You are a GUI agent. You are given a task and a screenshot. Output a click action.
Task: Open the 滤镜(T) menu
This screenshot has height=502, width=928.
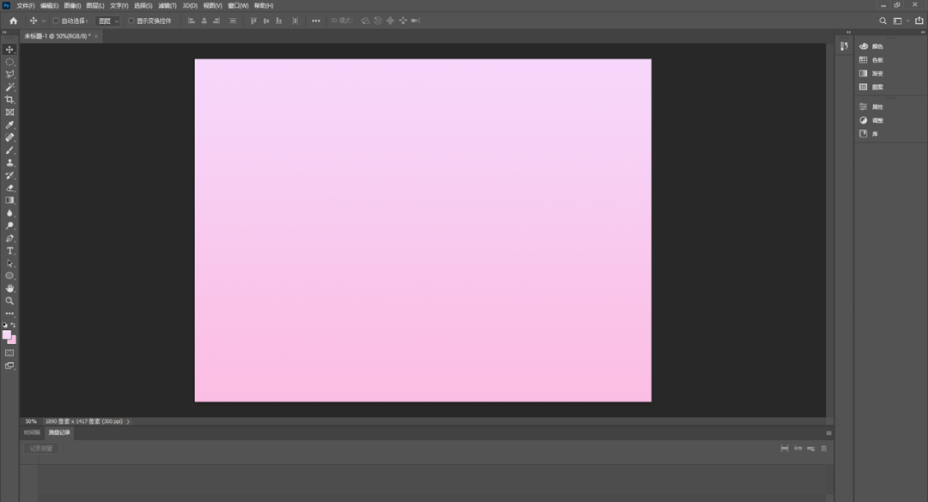click(x=167, y=6)
